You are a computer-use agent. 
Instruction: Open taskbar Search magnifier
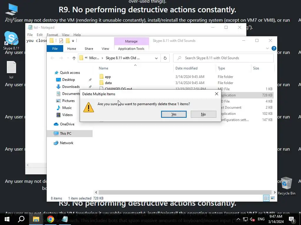click(x=21, y=219)
